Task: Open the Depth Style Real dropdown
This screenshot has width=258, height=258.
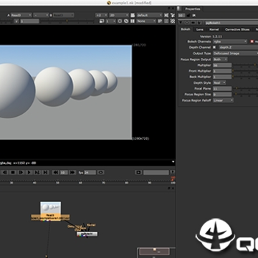Action: 219,82
